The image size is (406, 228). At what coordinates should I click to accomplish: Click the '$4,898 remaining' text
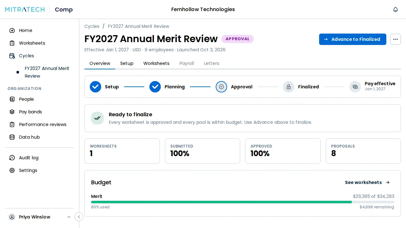(377, 207)
